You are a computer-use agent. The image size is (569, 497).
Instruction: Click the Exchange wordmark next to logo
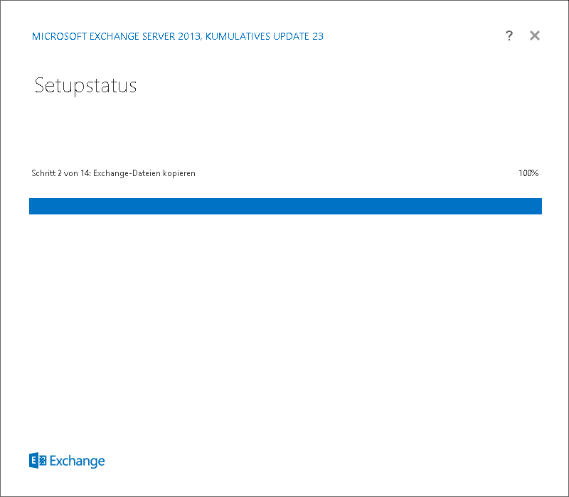[77, 461]
